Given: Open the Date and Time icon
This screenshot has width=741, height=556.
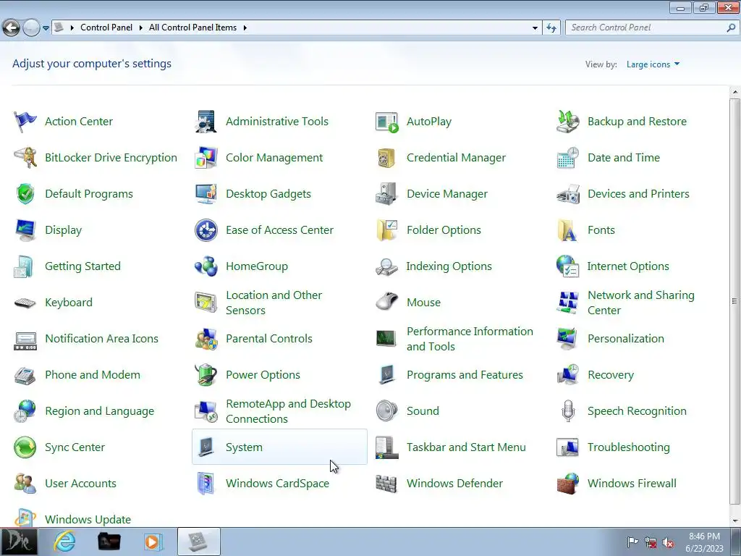Looking at the screenshot, I should (x=568, y=158).
